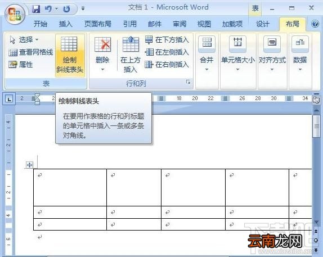323x257 pixels.
Task: Click scroll up arrow on vertical scrollbar
Action: pos(316,110)
